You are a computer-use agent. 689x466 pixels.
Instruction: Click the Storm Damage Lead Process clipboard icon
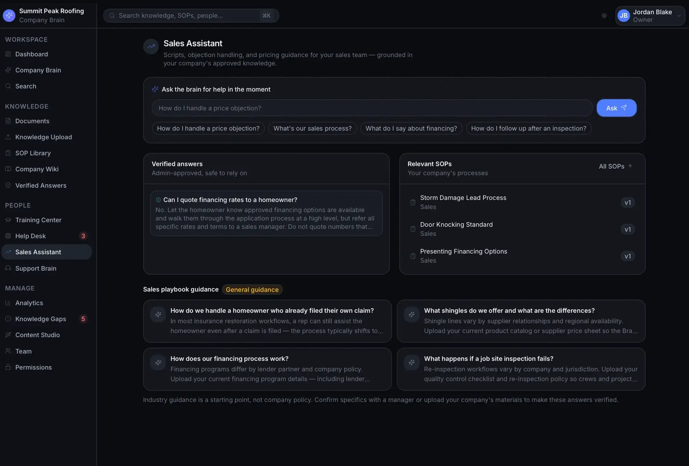pyautogui.click(x=413, y=202)
